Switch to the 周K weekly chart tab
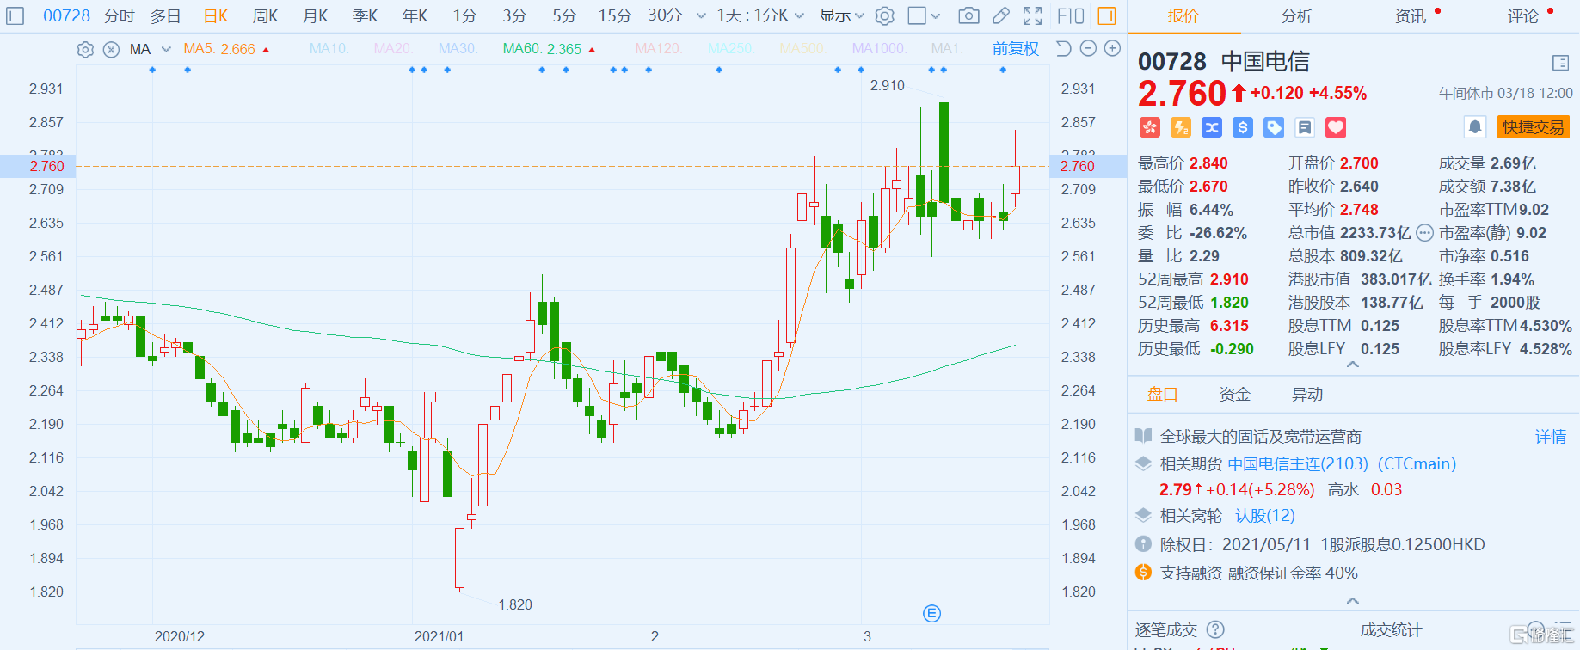Image resolution: width=1580 pixels, height=650 pixels. pos(265,15)
